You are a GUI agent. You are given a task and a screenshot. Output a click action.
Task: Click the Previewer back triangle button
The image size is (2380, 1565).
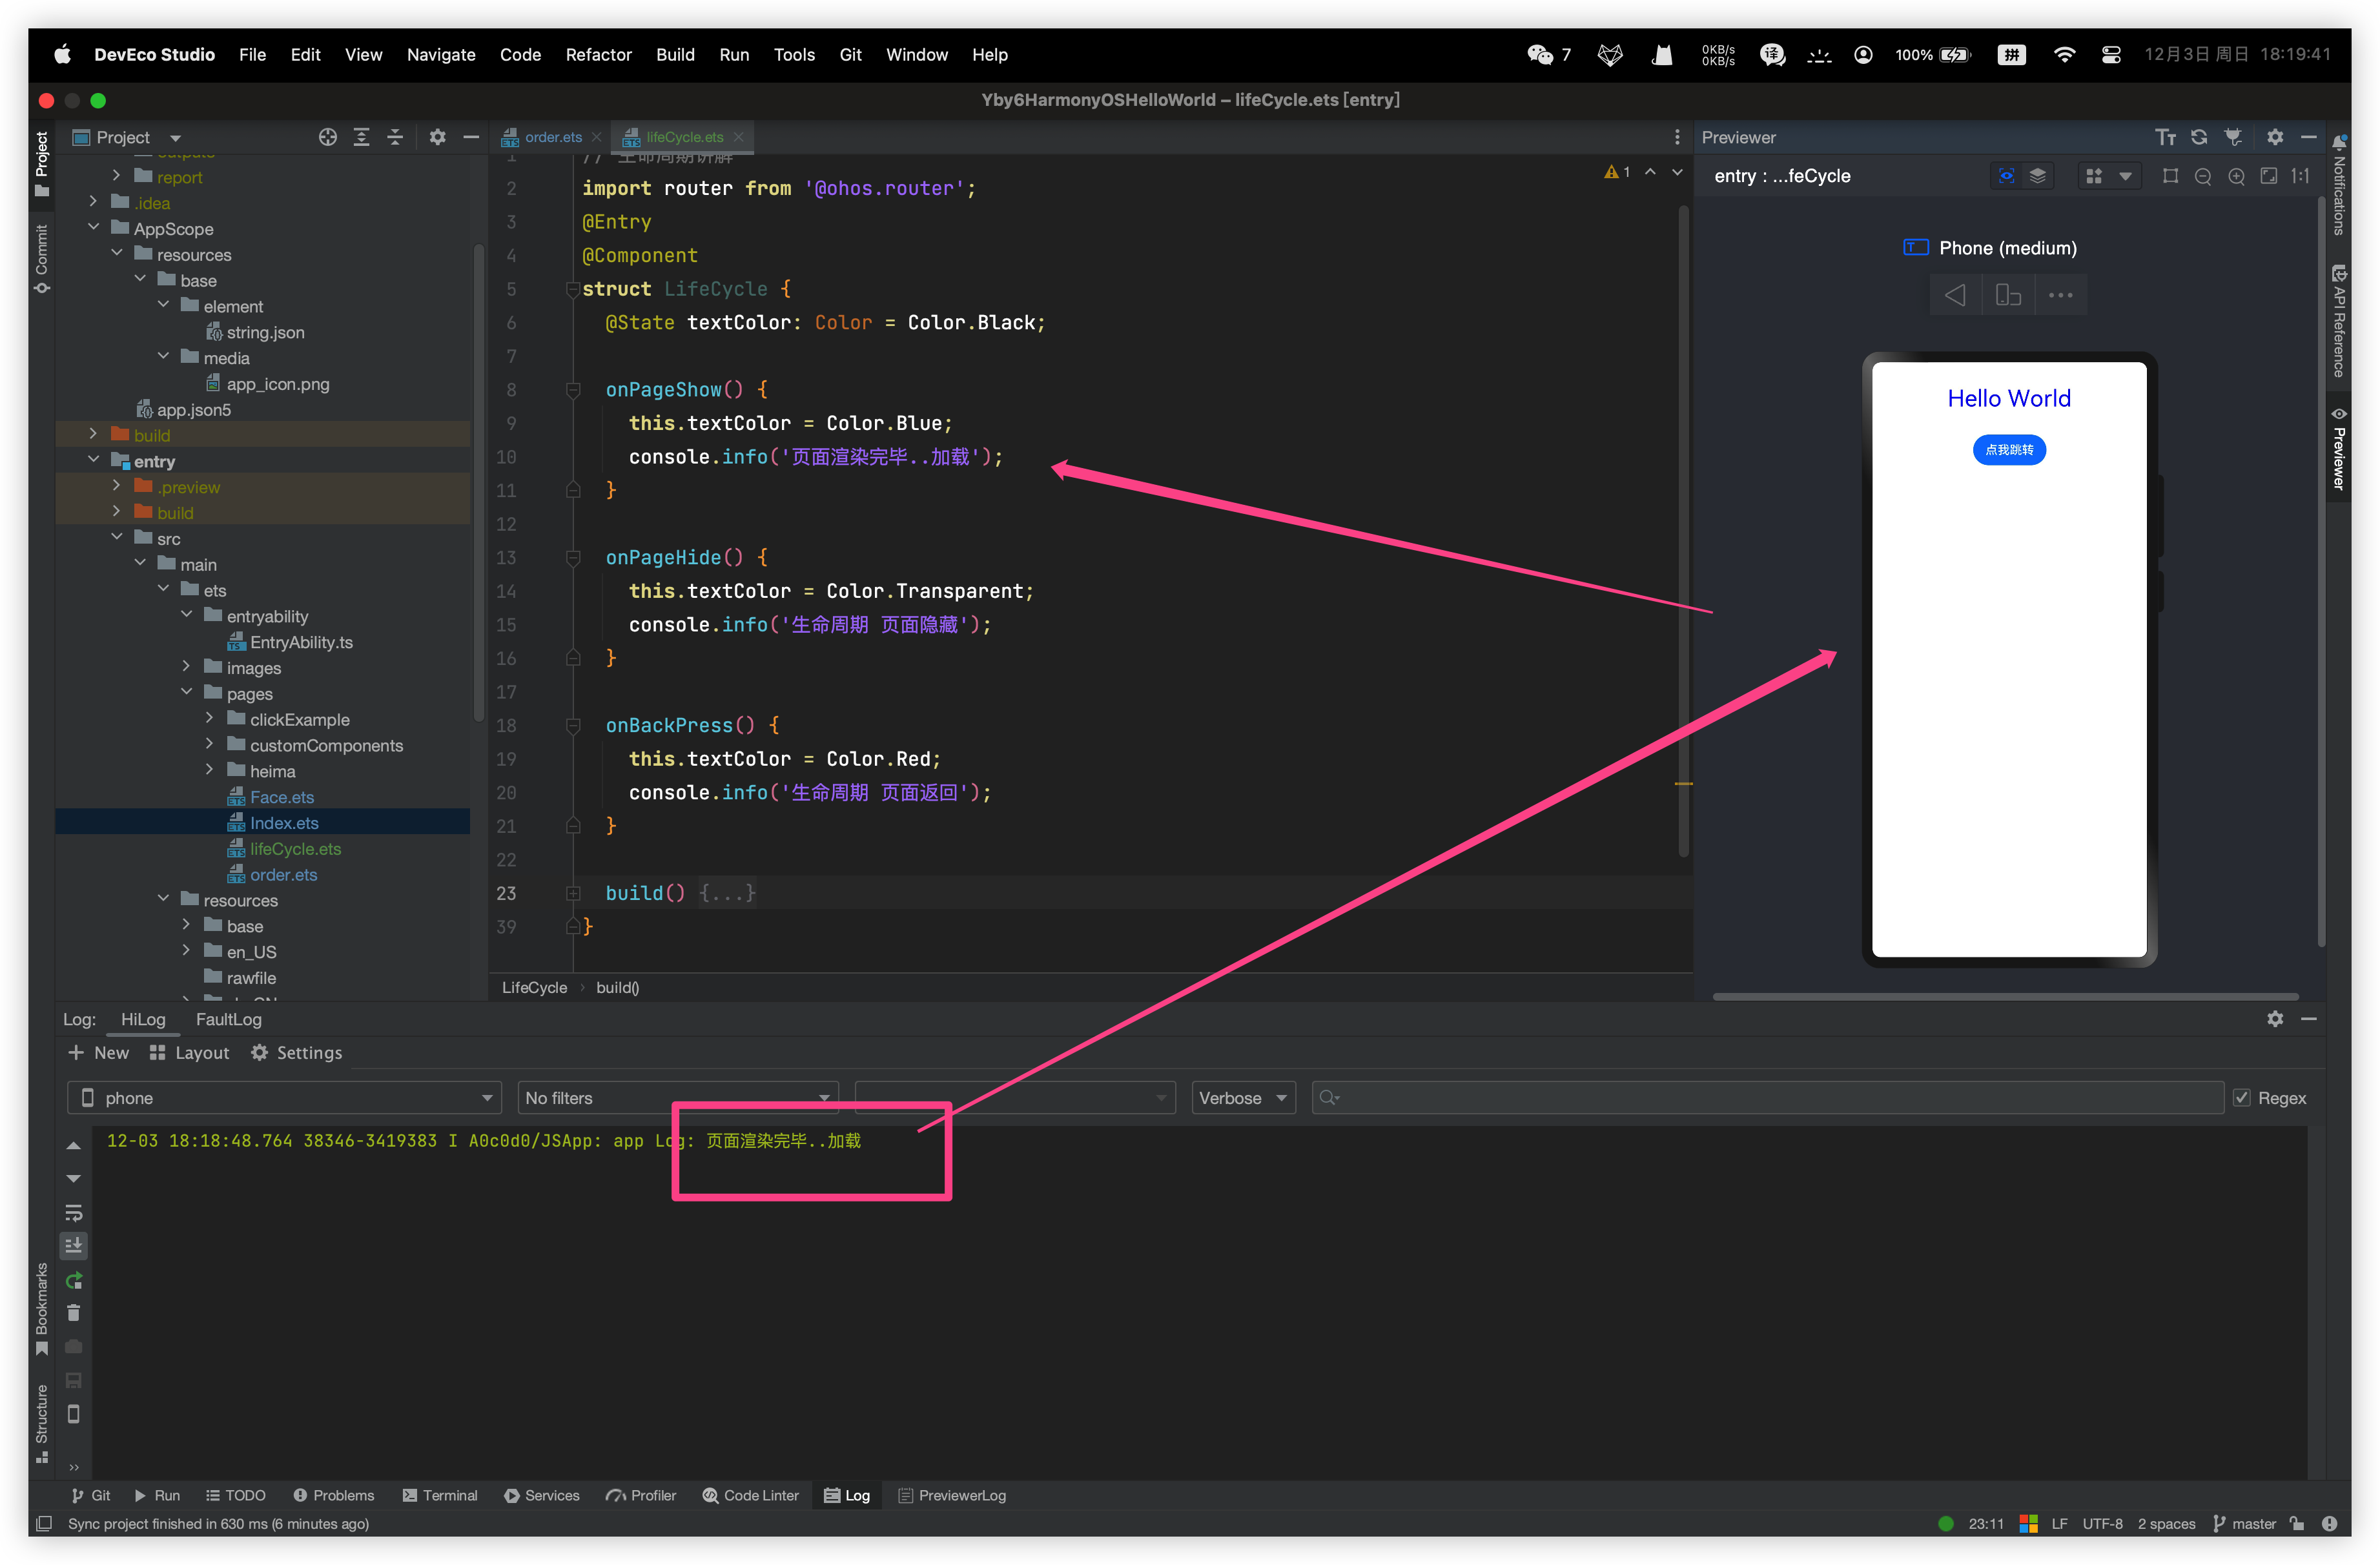tap(1955, 295)
